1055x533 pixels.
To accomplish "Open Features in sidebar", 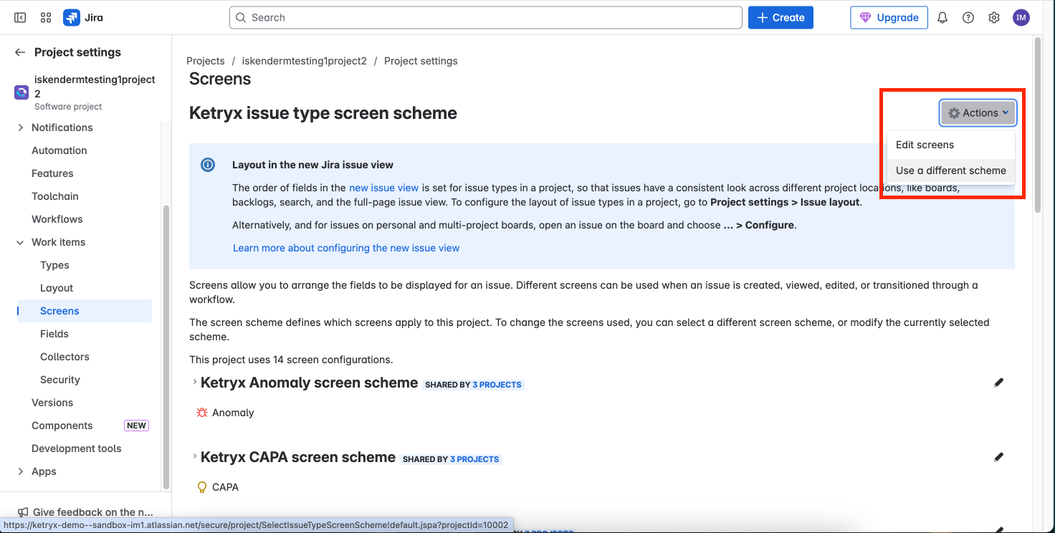I will tap(52, 173).
